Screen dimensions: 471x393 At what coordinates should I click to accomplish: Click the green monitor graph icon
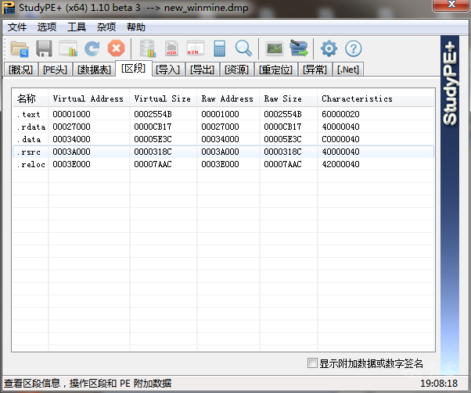click(275, 48)
